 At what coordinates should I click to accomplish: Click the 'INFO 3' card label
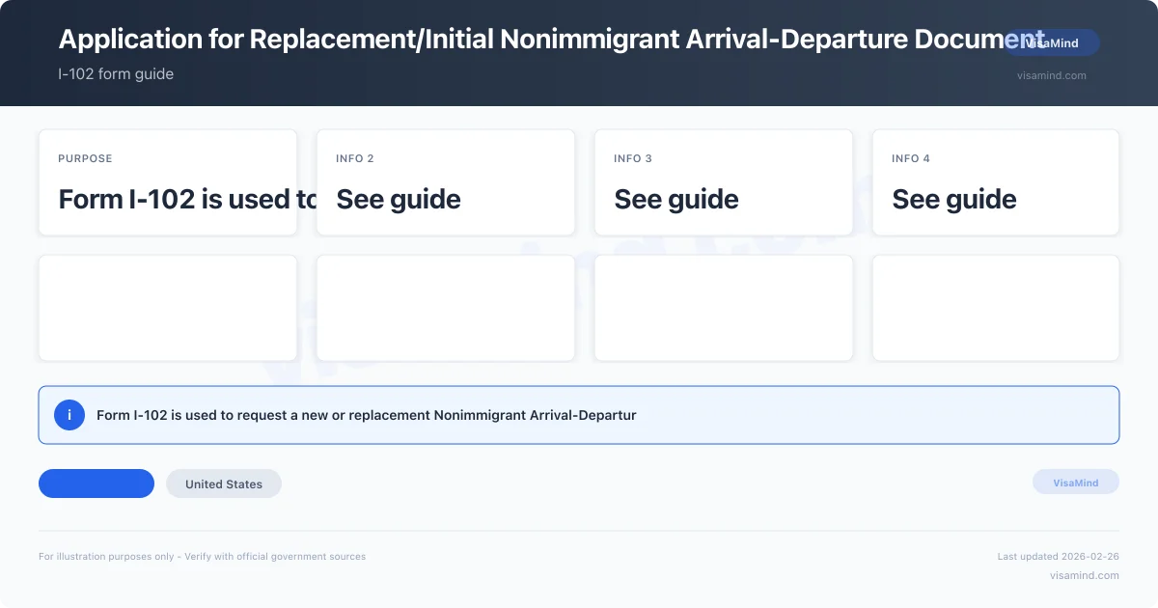633,158
